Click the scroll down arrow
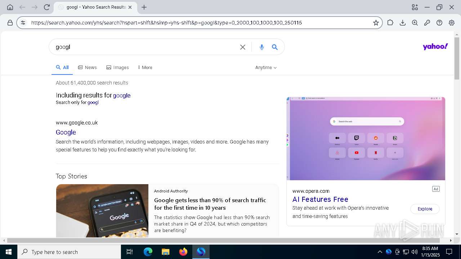 (x=457, y=234)
